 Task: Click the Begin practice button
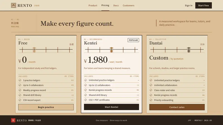46,107
